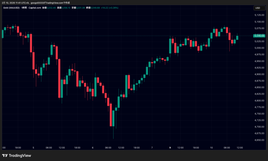Click date marker 5 on time axis
The image size is (268, 161).
point(33,148)
